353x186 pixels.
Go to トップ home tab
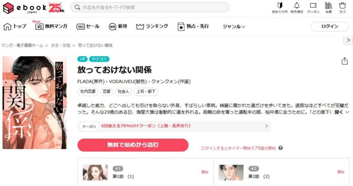pos(15,27)
